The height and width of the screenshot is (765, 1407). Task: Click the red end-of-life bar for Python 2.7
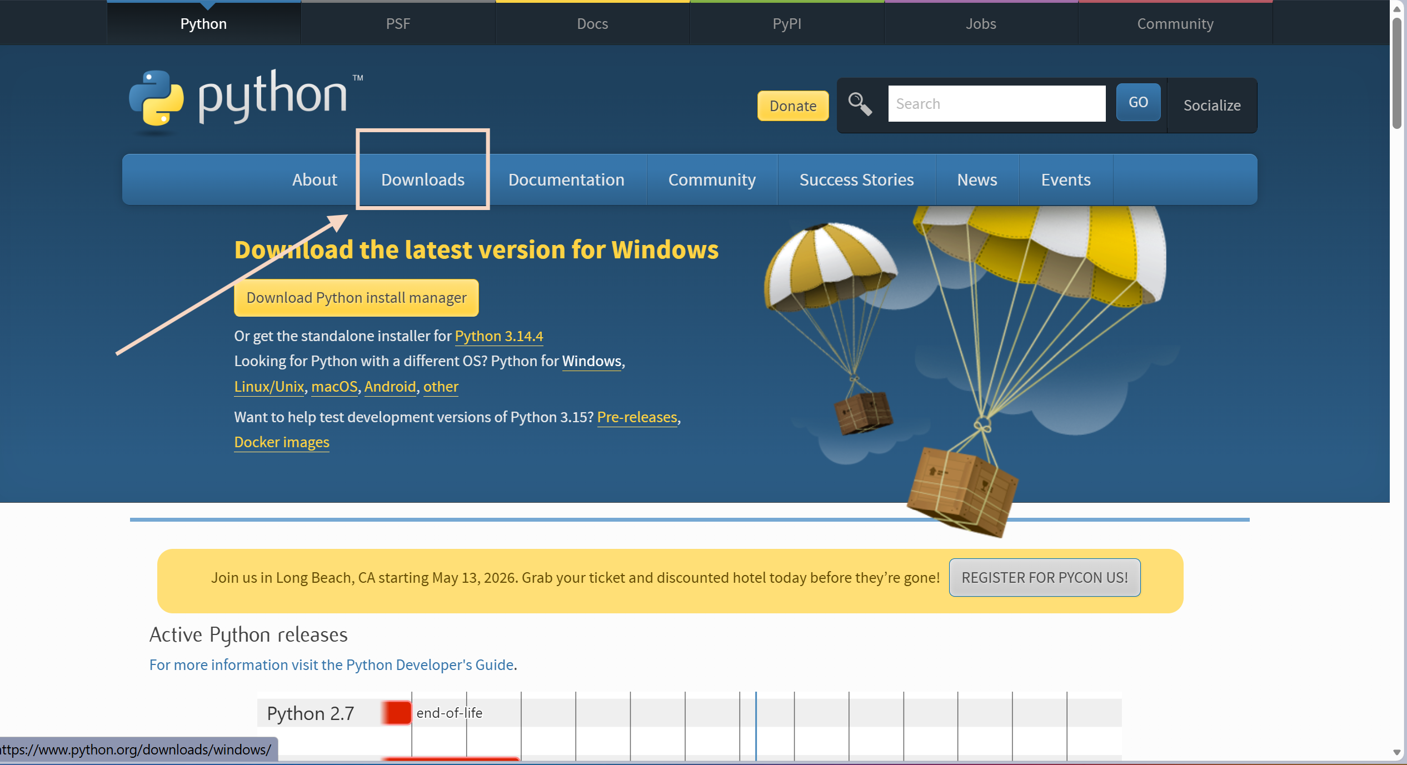tap(397, 713)
